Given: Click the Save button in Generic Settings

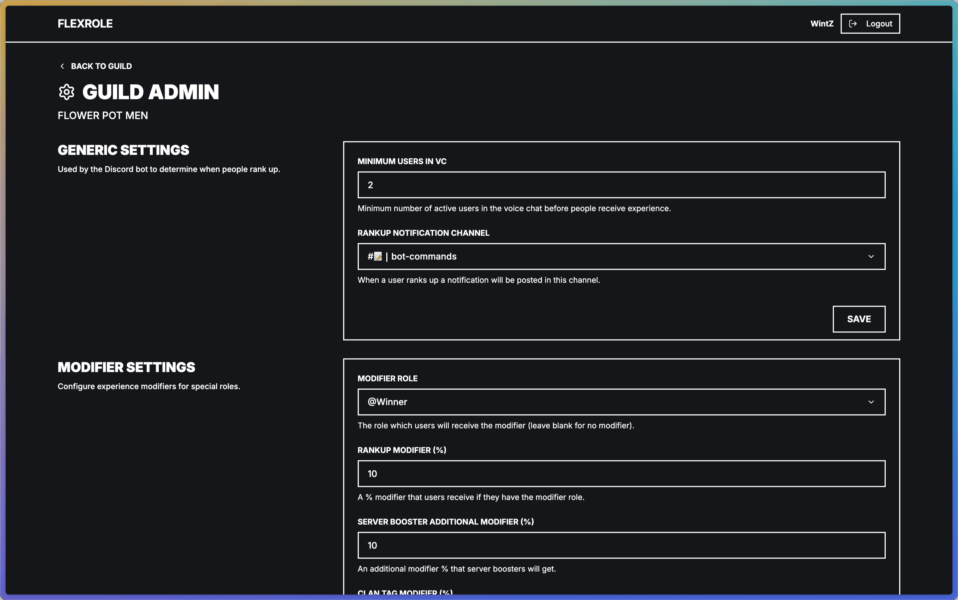Looking at the screenshot, I should (x=858, y=319).
